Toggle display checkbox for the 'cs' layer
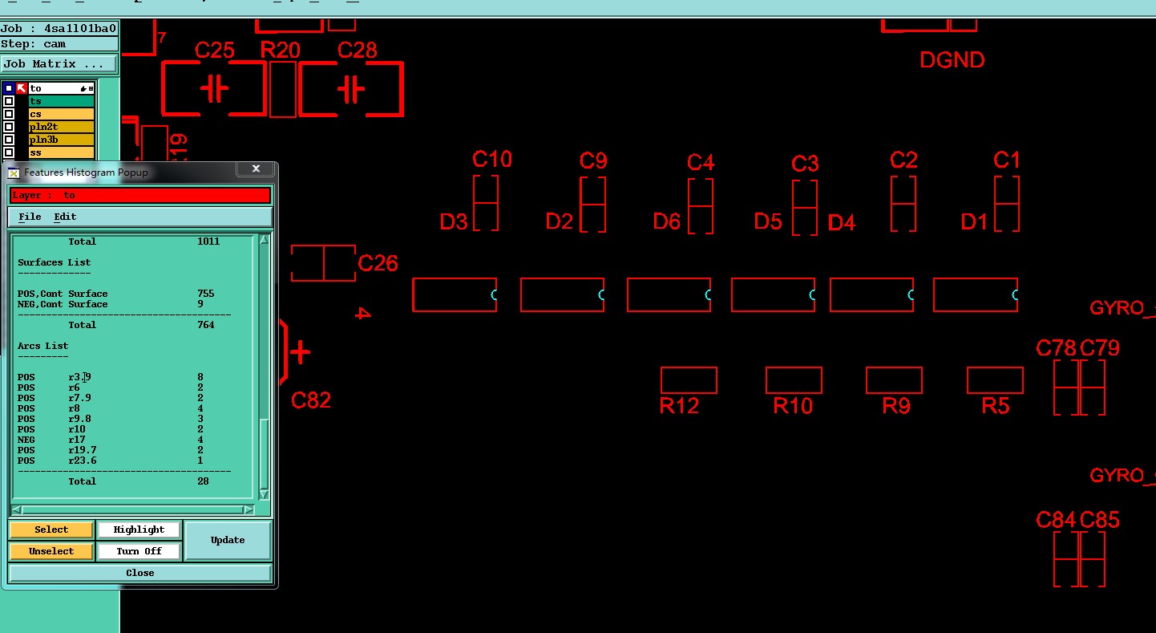 coord(9,114)
